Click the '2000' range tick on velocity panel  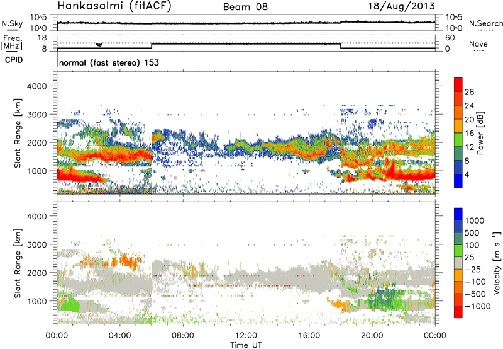37,273
